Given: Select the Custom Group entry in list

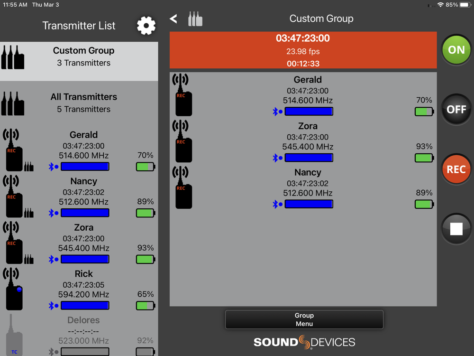Looking at the screenshot, I should point(79,61).
